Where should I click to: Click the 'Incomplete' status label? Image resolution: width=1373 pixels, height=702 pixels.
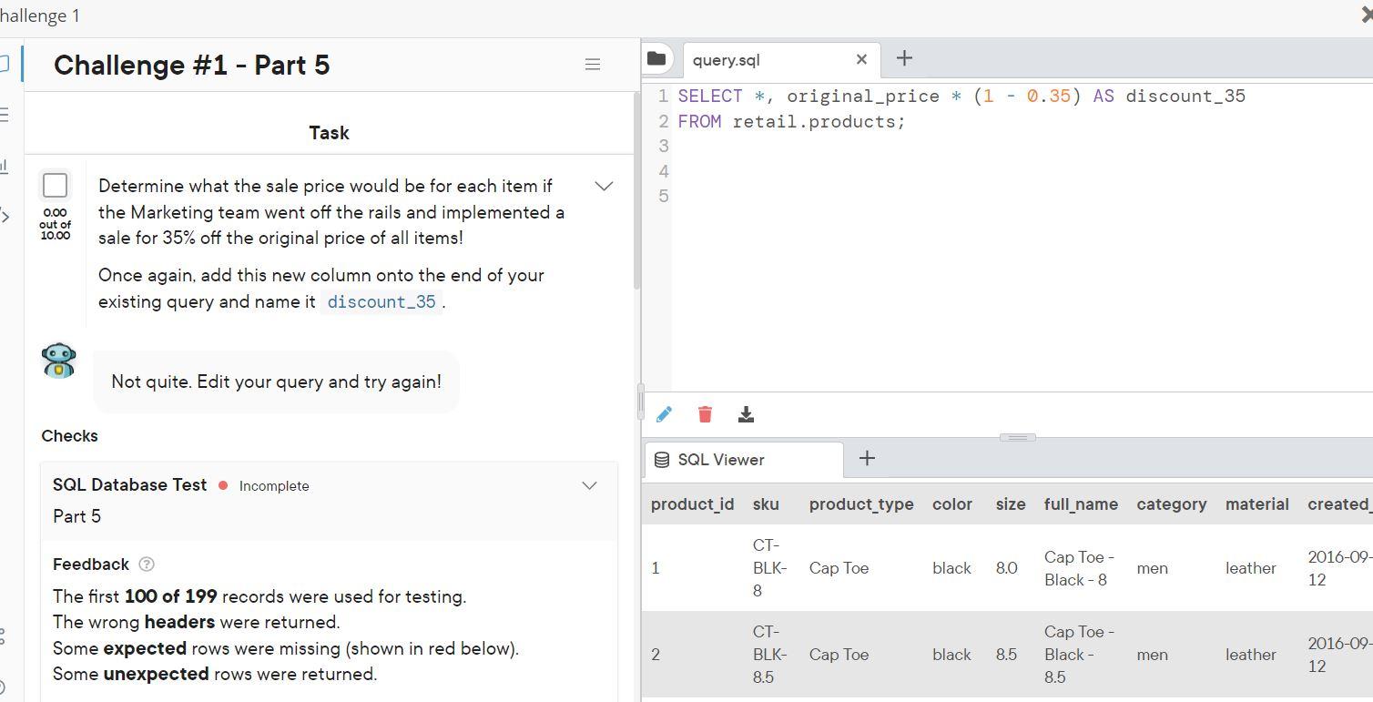[x=274, y=486]
